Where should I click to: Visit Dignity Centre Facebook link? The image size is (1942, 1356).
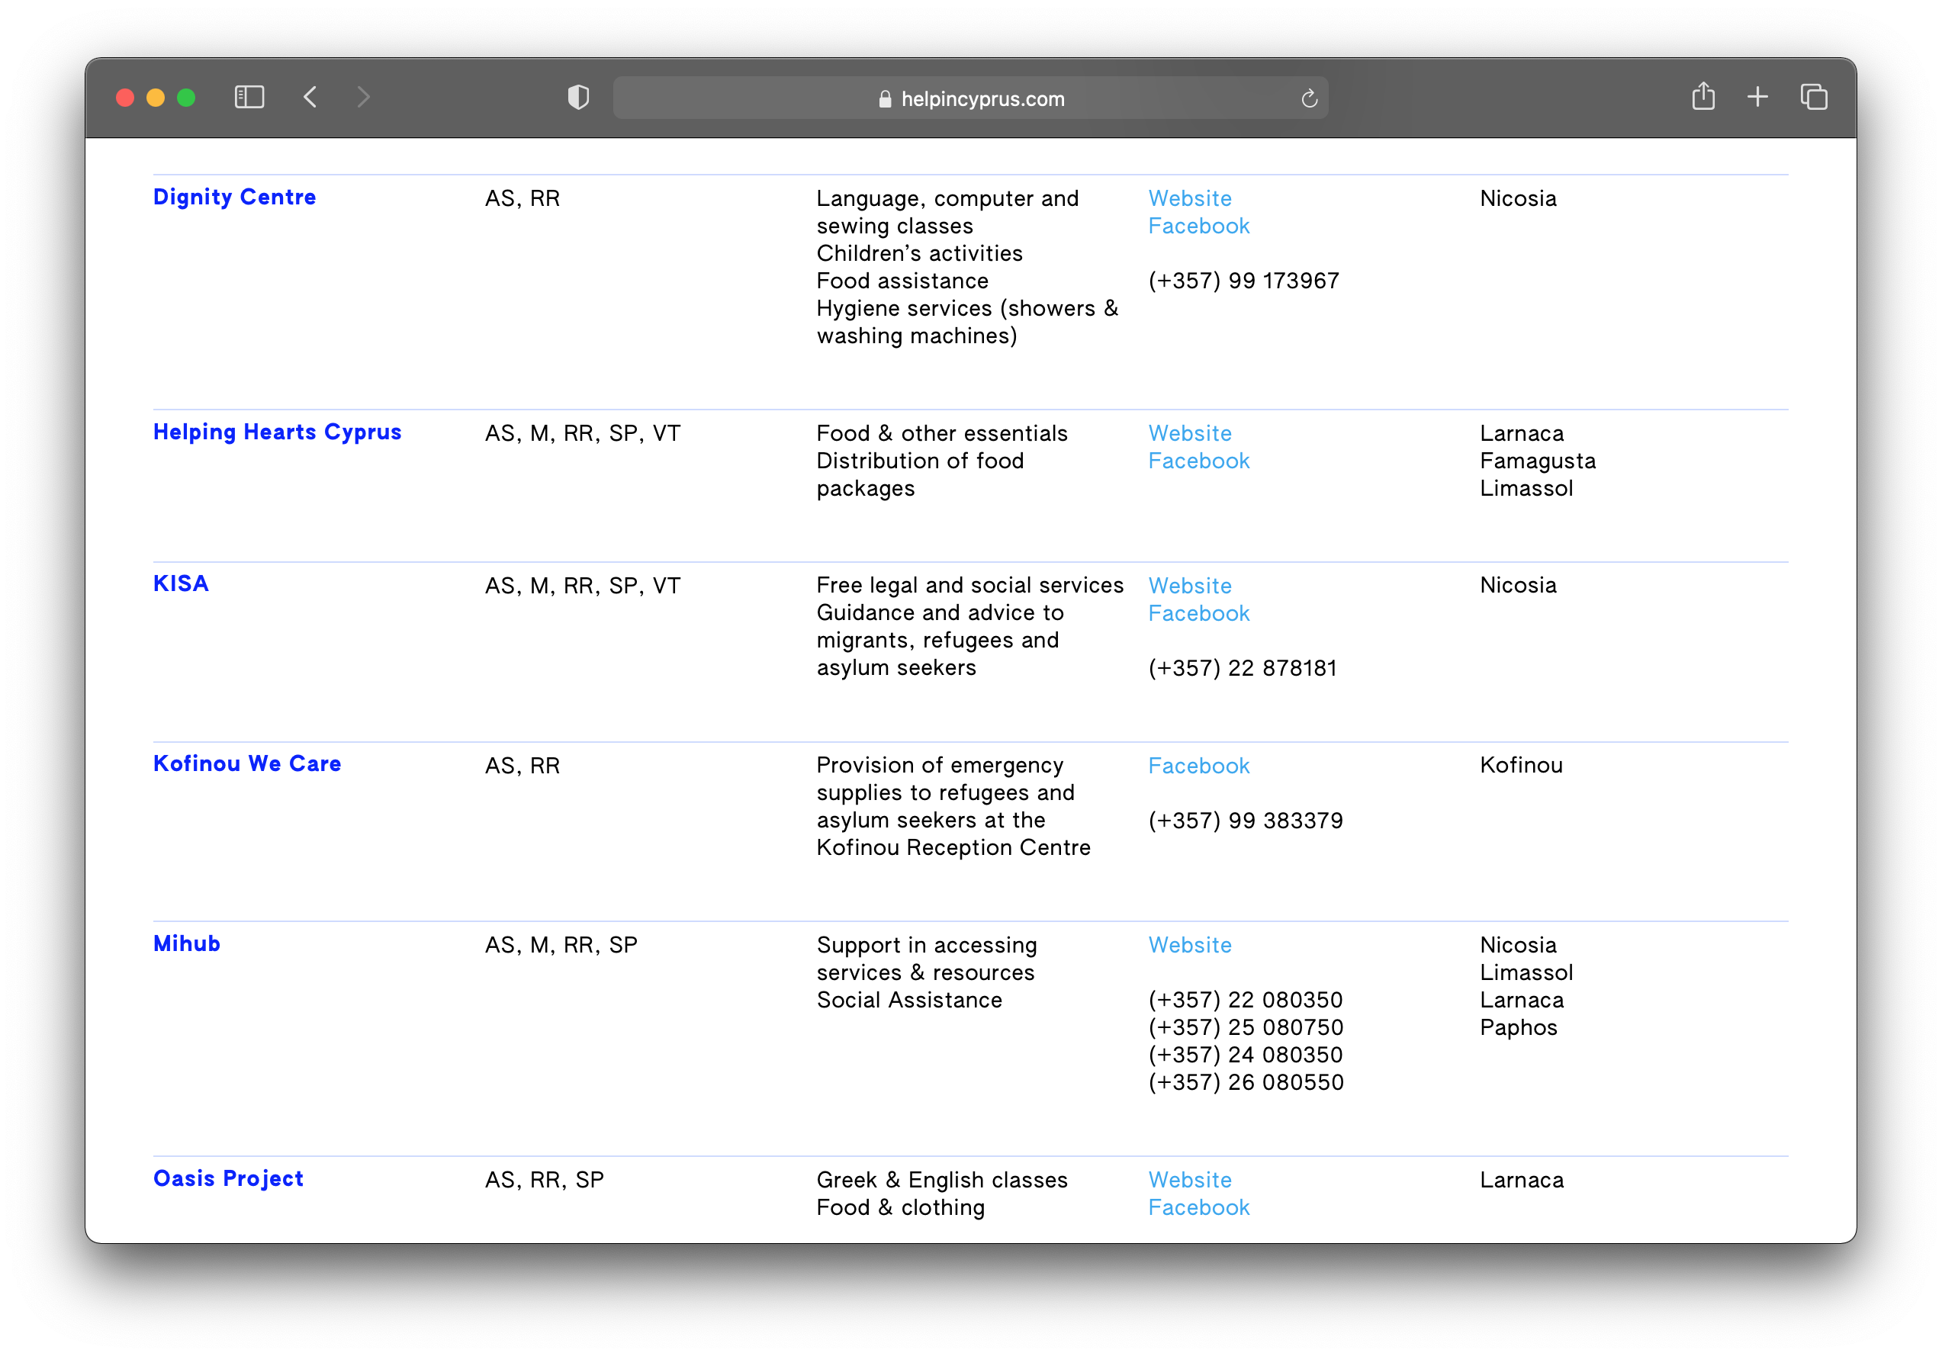1198,227
